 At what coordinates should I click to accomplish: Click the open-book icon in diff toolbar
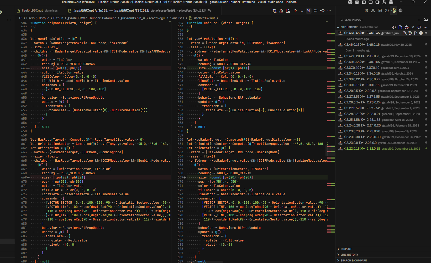[x=316, y=11]
